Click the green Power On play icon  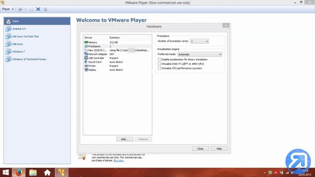21,9
